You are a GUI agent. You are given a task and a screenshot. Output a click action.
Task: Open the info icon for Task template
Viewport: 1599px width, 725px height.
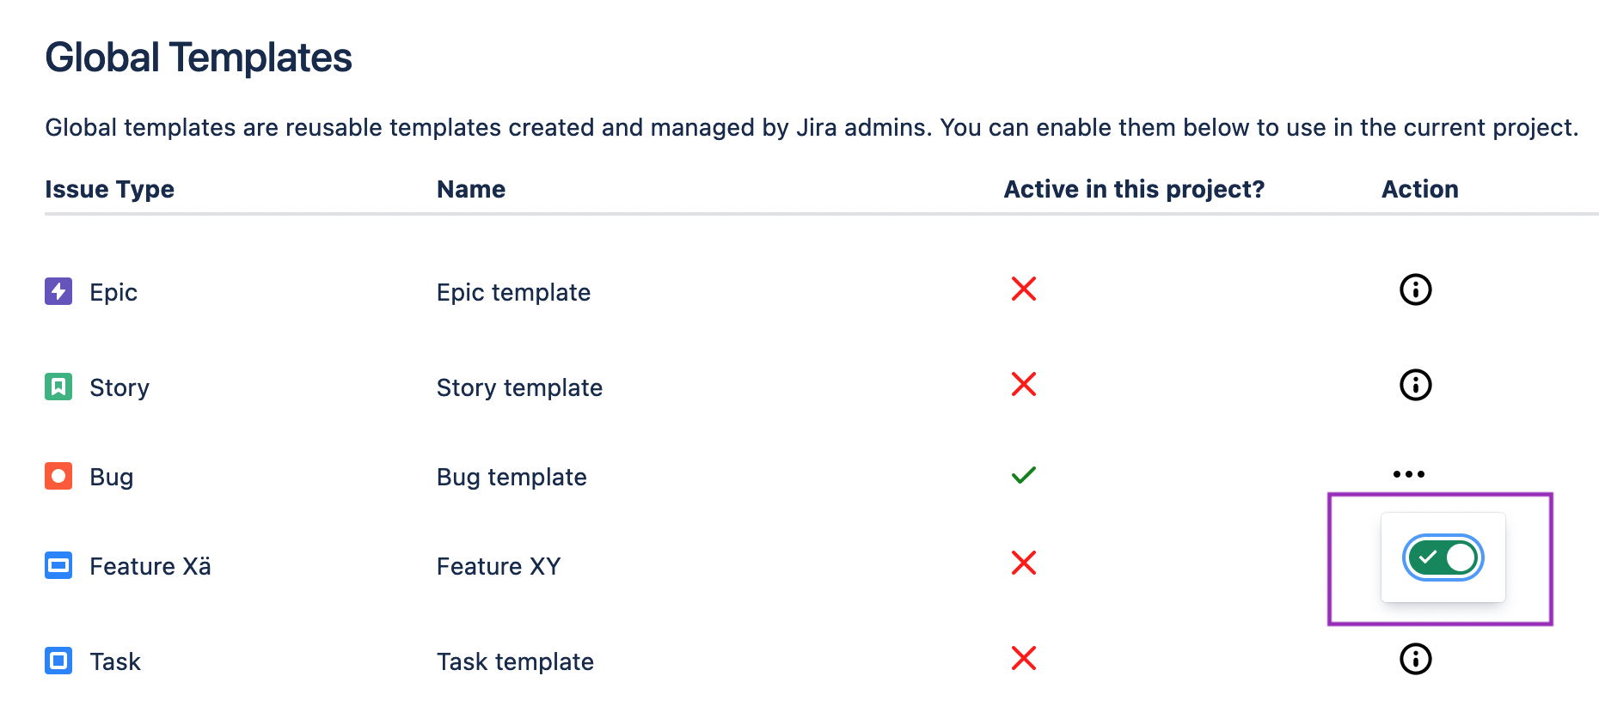[x=1415, y=660]
